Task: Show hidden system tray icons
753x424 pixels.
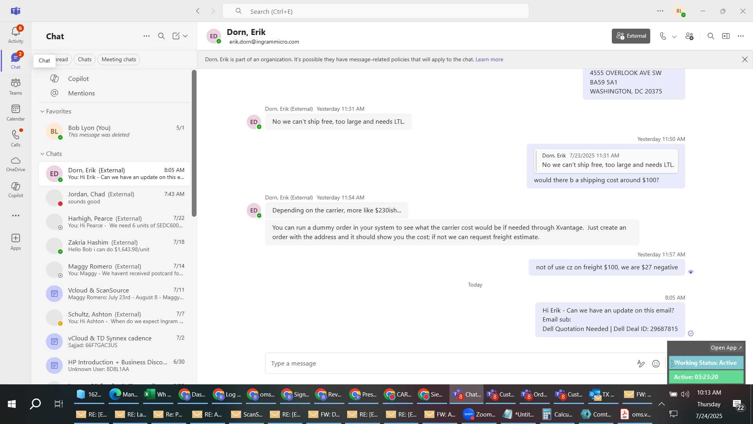Action: click(662, 404)
